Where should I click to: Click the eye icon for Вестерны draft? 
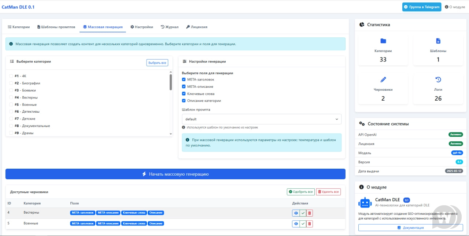click(x=296, y=213)
